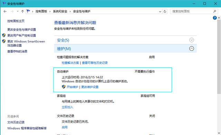
Task: Open 查看存档的消息 link
Action: click(x=17, y=51)
